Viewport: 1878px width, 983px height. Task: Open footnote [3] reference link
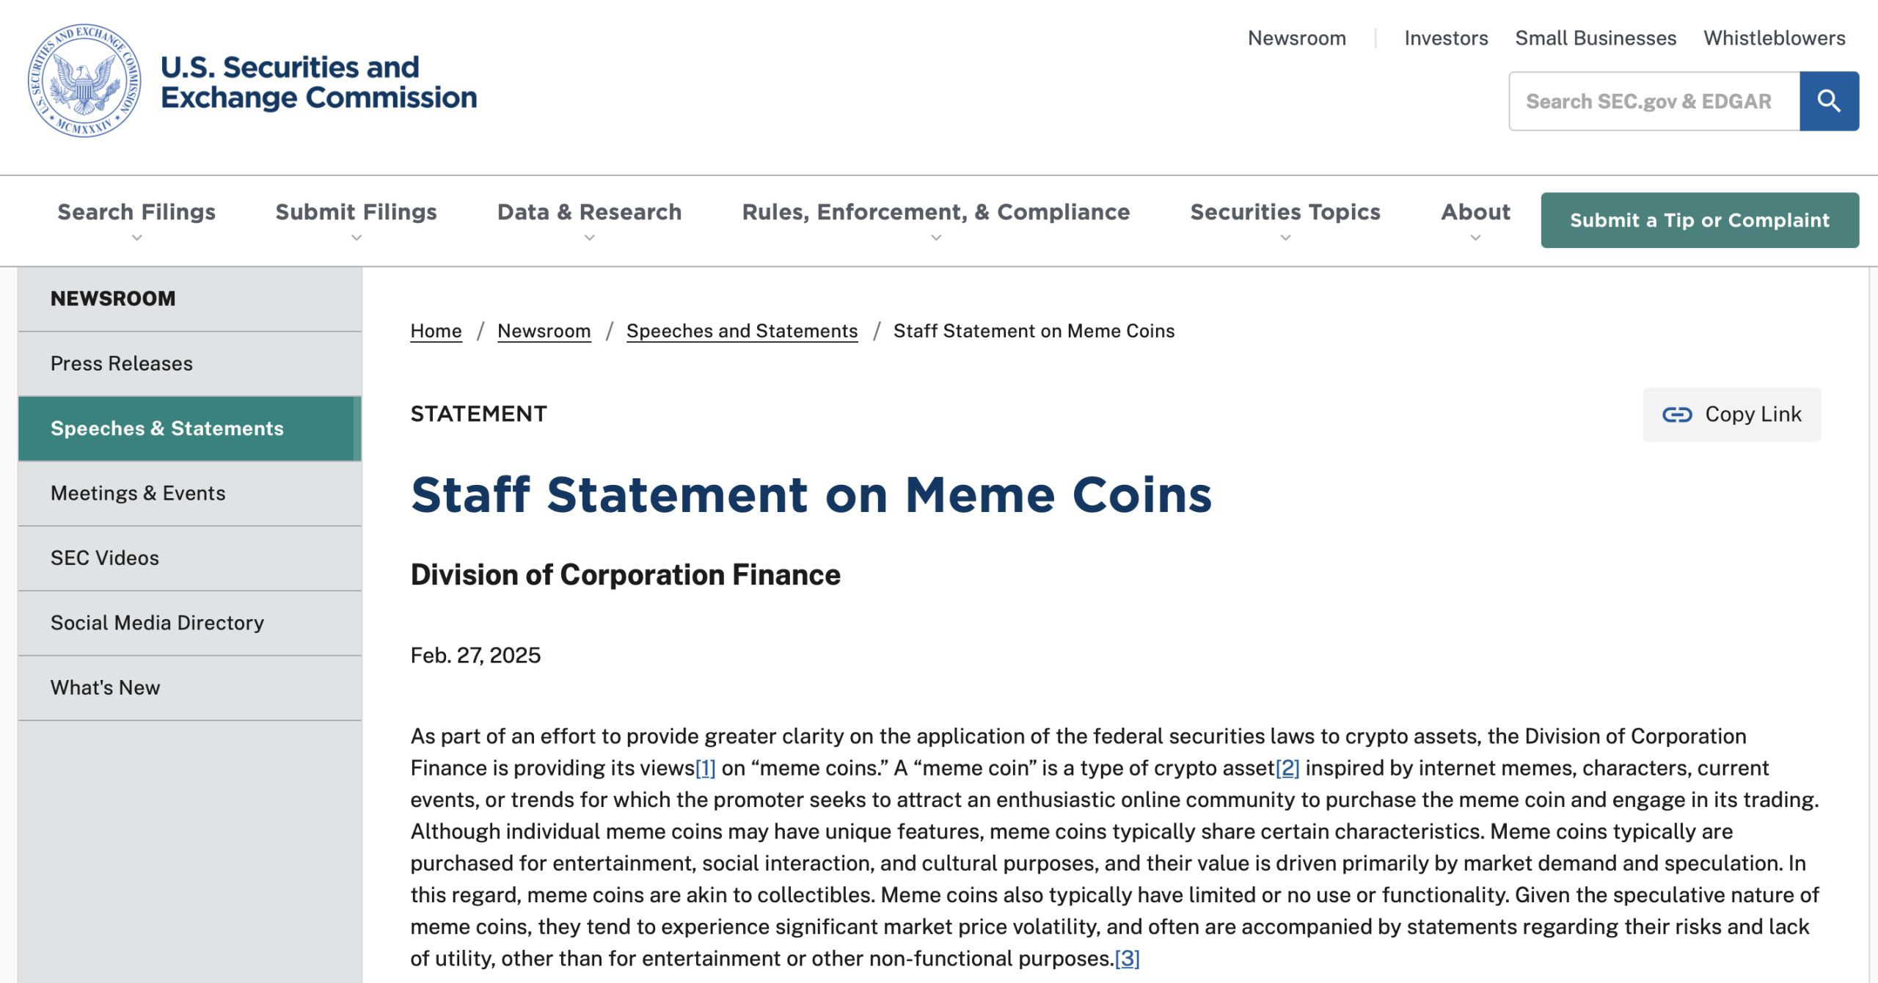coord(1127,959)
